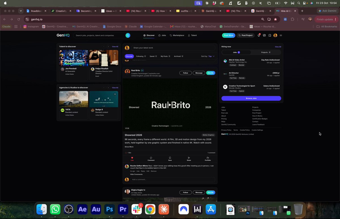
Task: Open the Marketplace nav tab
Action: pyautogui.click(x=177, y=35)
